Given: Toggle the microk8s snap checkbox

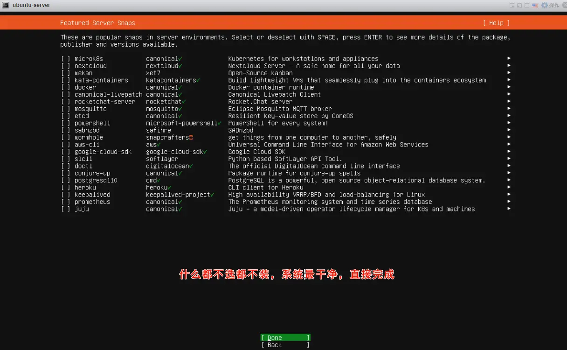Looking at the screenshot, I should point(66,59).
